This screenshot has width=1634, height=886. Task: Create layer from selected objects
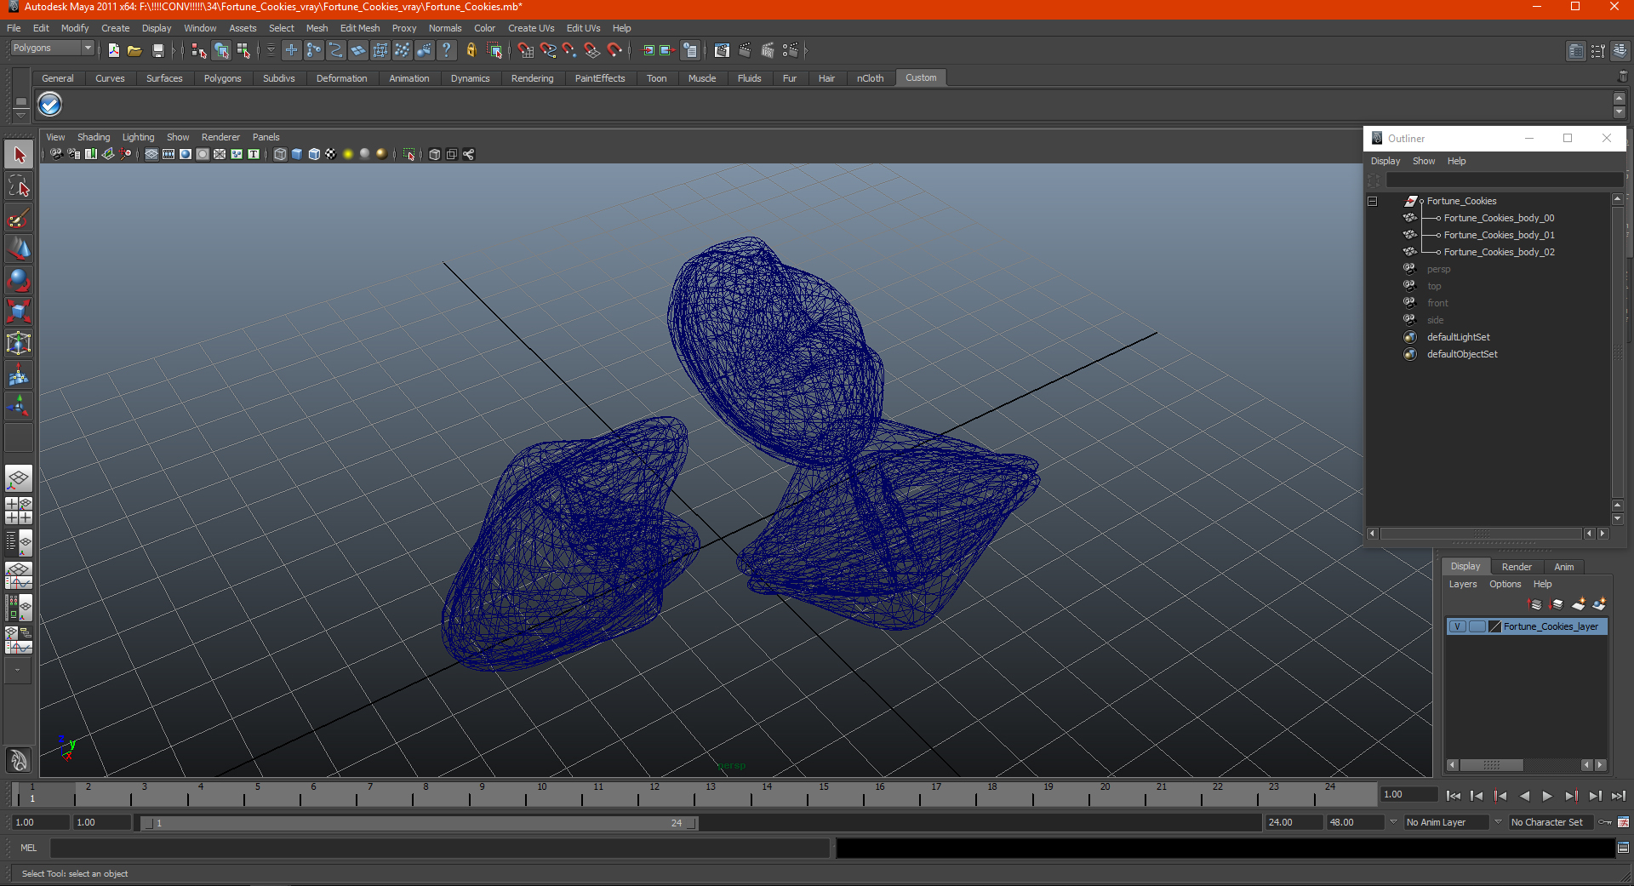(x=1599, y=604)
